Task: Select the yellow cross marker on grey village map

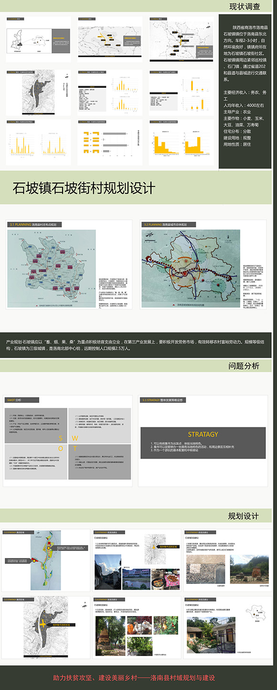Action: [x=42, y=624]
